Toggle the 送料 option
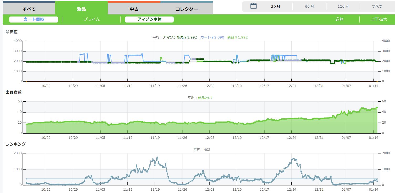The image size is (395, 193). click(x=339, y=19)
